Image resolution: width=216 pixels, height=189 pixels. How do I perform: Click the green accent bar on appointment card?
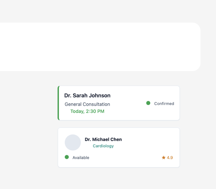coord(59,103)
